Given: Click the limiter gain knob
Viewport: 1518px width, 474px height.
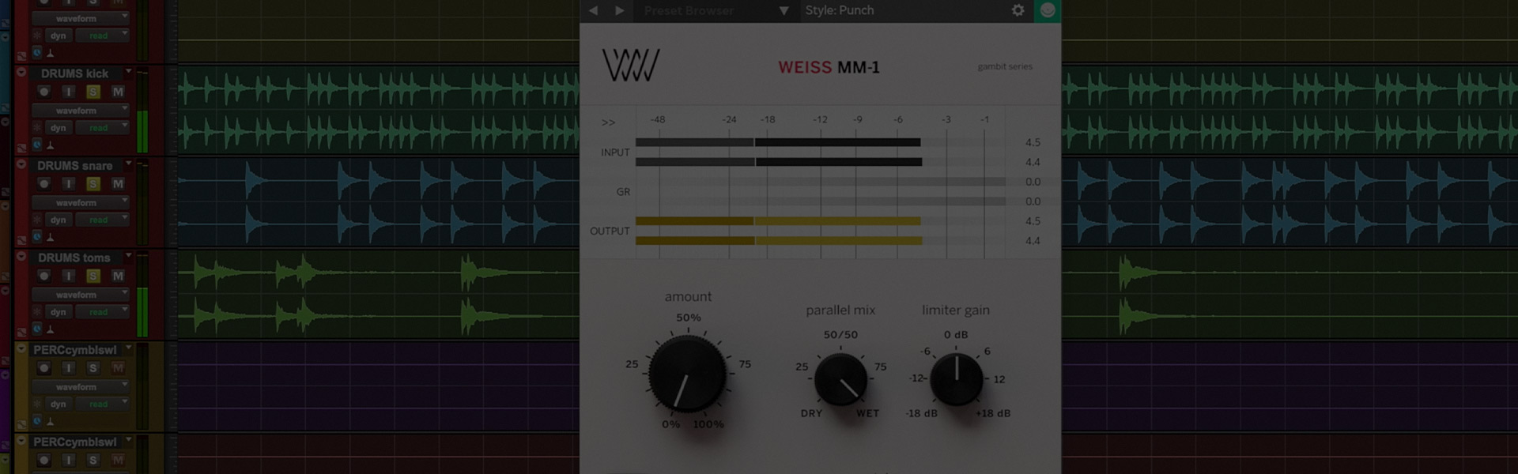Looking at the screenshot, I should click(x=956, y=379).
